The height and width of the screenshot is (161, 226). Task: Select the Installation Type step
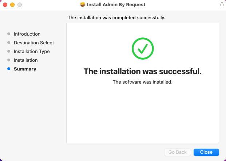(32, 51)
